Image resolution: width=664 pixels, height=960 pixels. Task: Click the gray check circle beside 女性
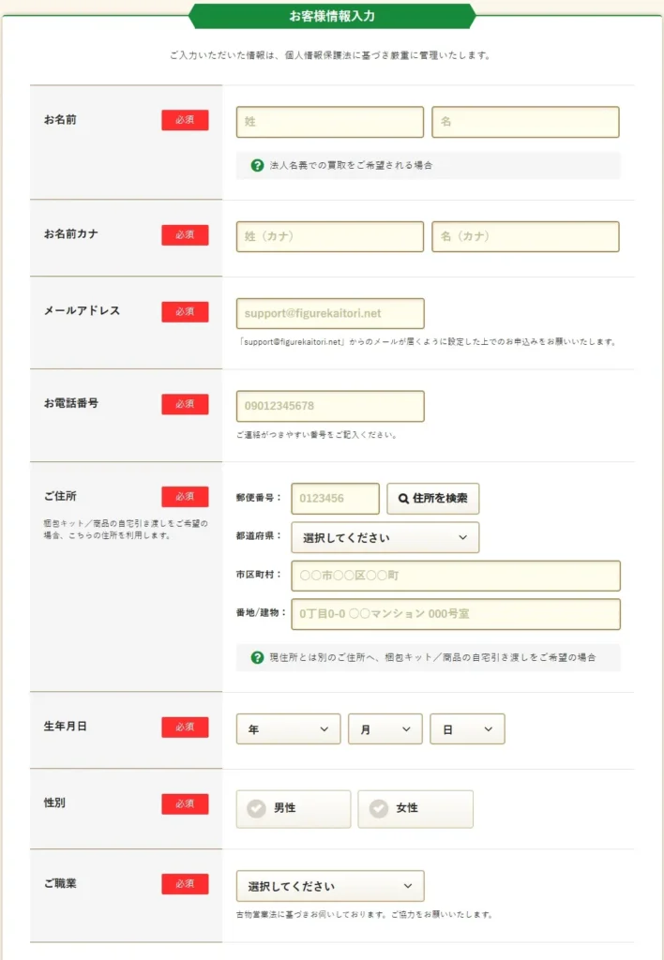378,808
